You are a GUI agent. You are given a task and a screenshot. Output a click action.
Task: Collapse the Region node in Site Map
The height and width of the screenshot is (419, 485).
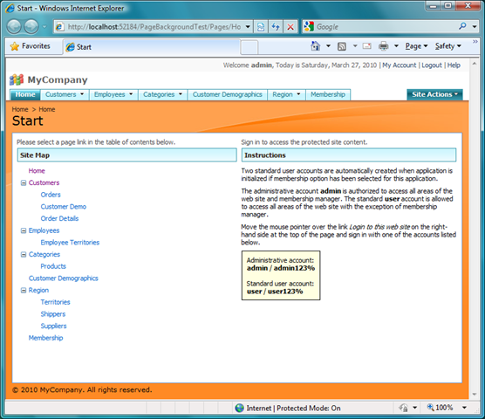pyautogui.click(x=24, y=291)
